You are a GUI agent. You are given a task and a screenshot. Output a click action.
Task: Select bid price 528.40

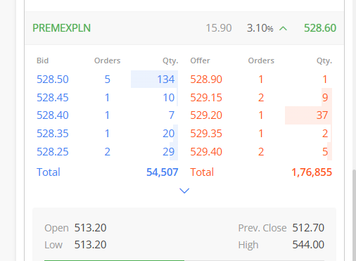[53, 115]
